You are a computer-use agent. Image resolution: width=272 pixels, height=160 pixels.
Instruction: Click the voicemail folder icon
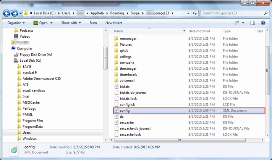click(x=116, y=80)
